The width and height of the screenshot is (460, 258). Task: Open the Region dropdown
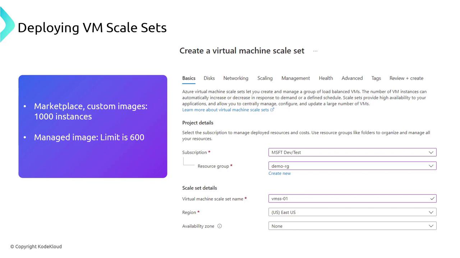pyautogui.click(x=352, y=212)
